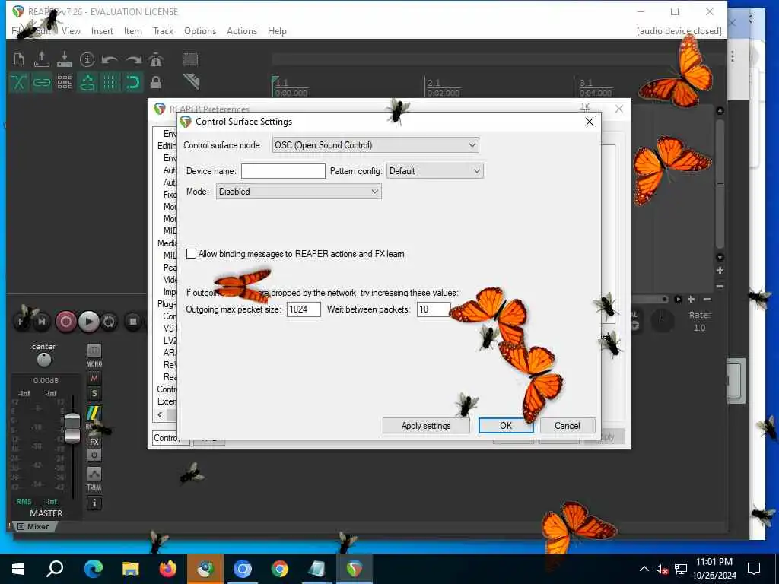Toggle snap magnet icon
Viewport: 779px width, 584px height.
tap(133, 82)
